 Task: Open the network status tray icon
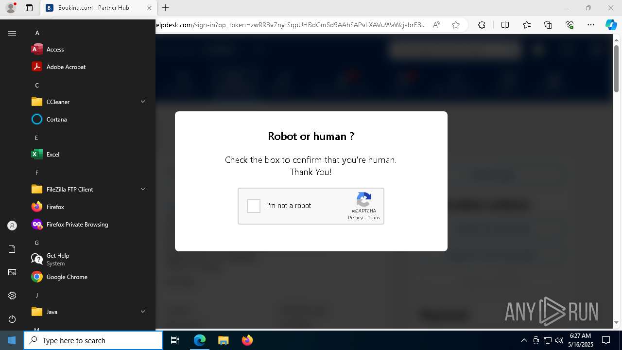coord(548,340)
